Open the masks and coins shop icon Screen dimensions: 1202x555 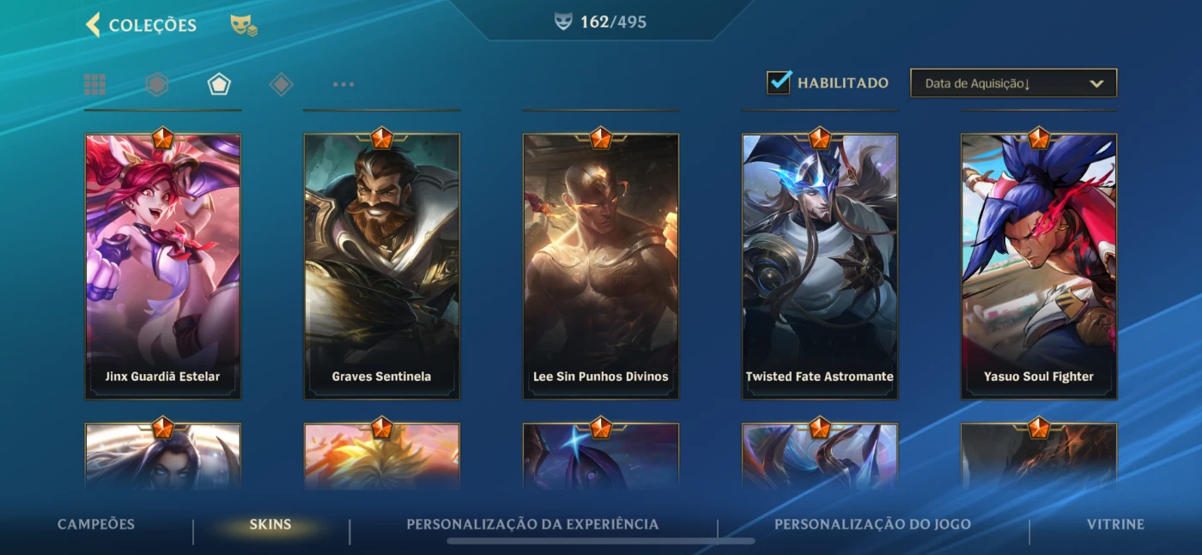coord(244,26)
